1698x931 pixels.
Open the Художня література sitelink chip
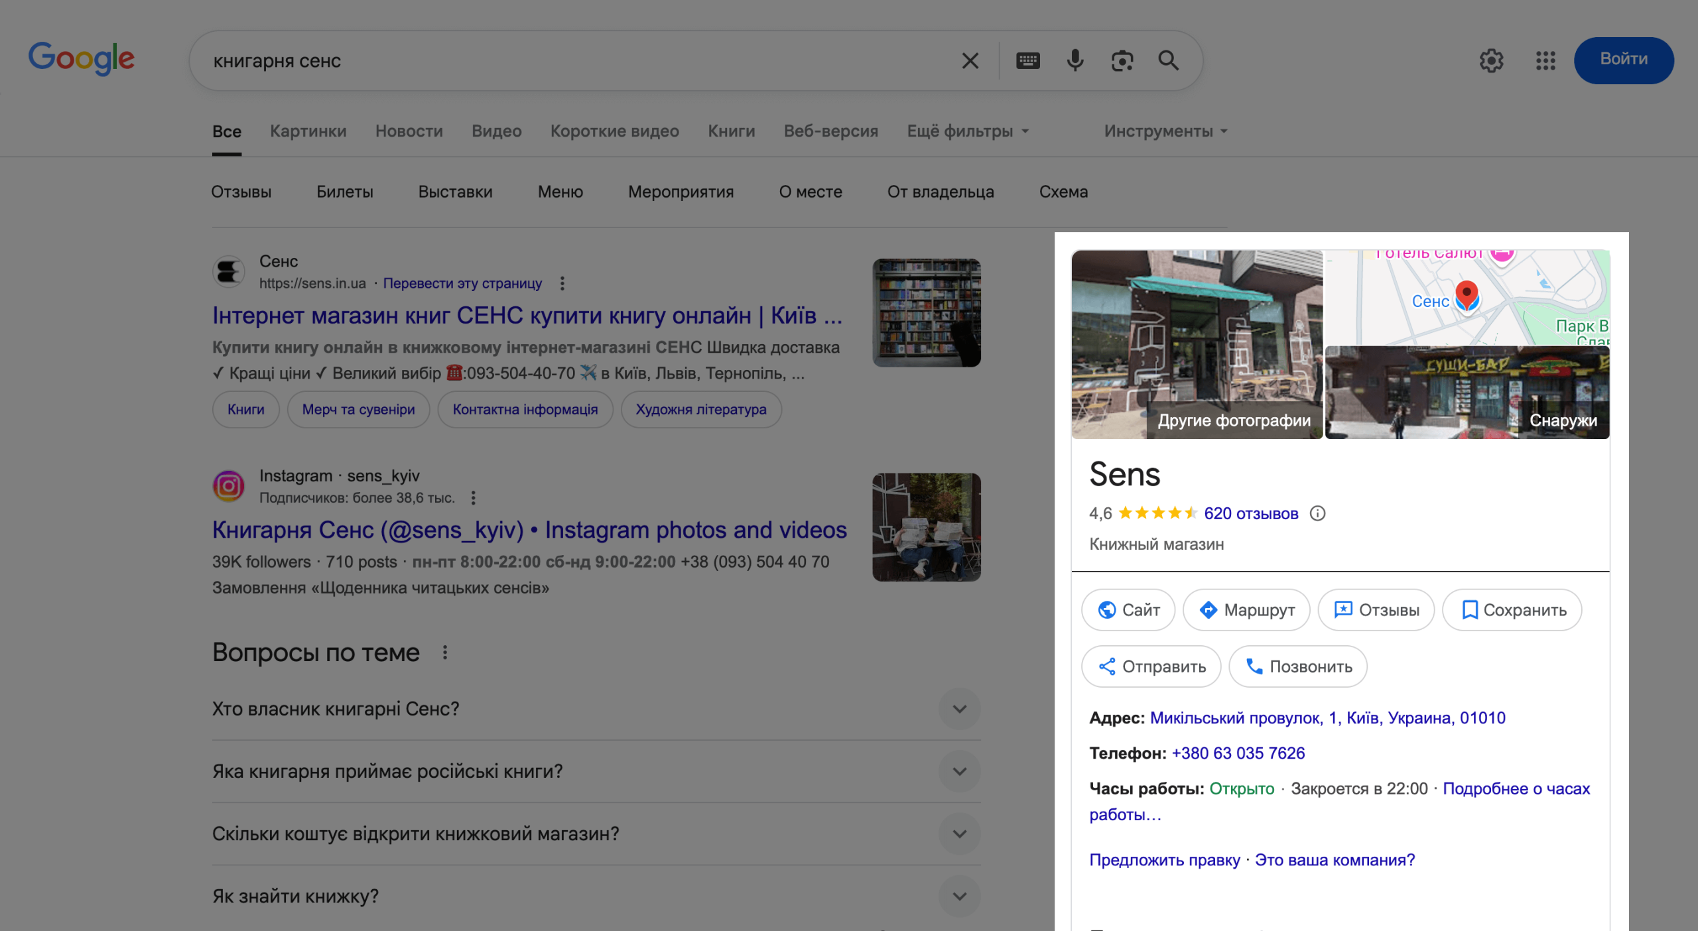pyautogui.click(x=701, y=410)
